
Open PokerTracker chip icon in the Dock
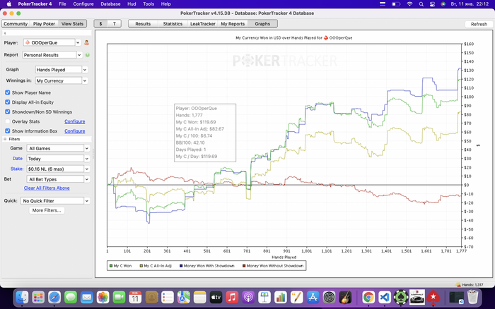coord(401,297)
